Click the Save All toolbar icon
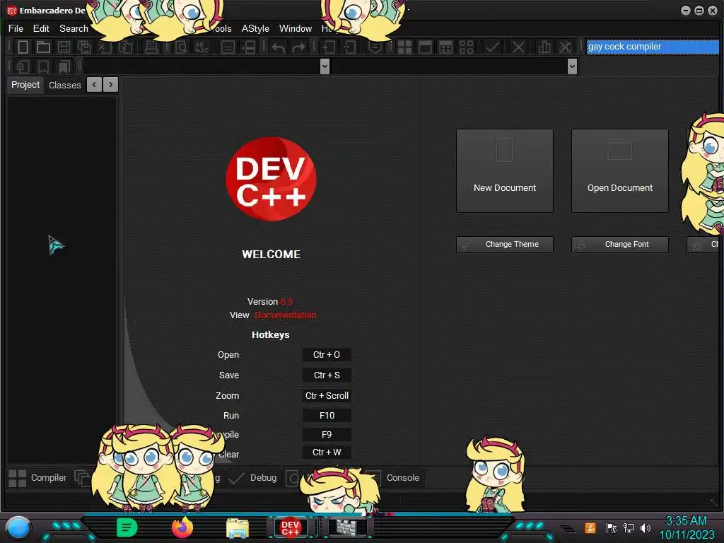The height and width of the screenshot is (543, 724). coord(85,47)
